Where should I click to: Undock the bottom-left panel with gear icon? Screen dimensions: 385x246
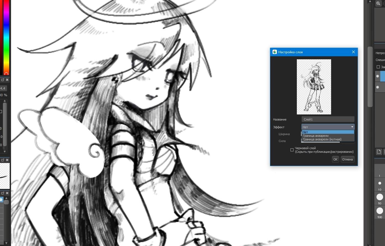3,193
